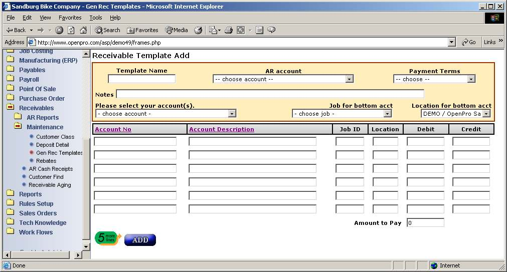Open the View menu
Viewport: 507px width, 272px height.
coord(45,18)
